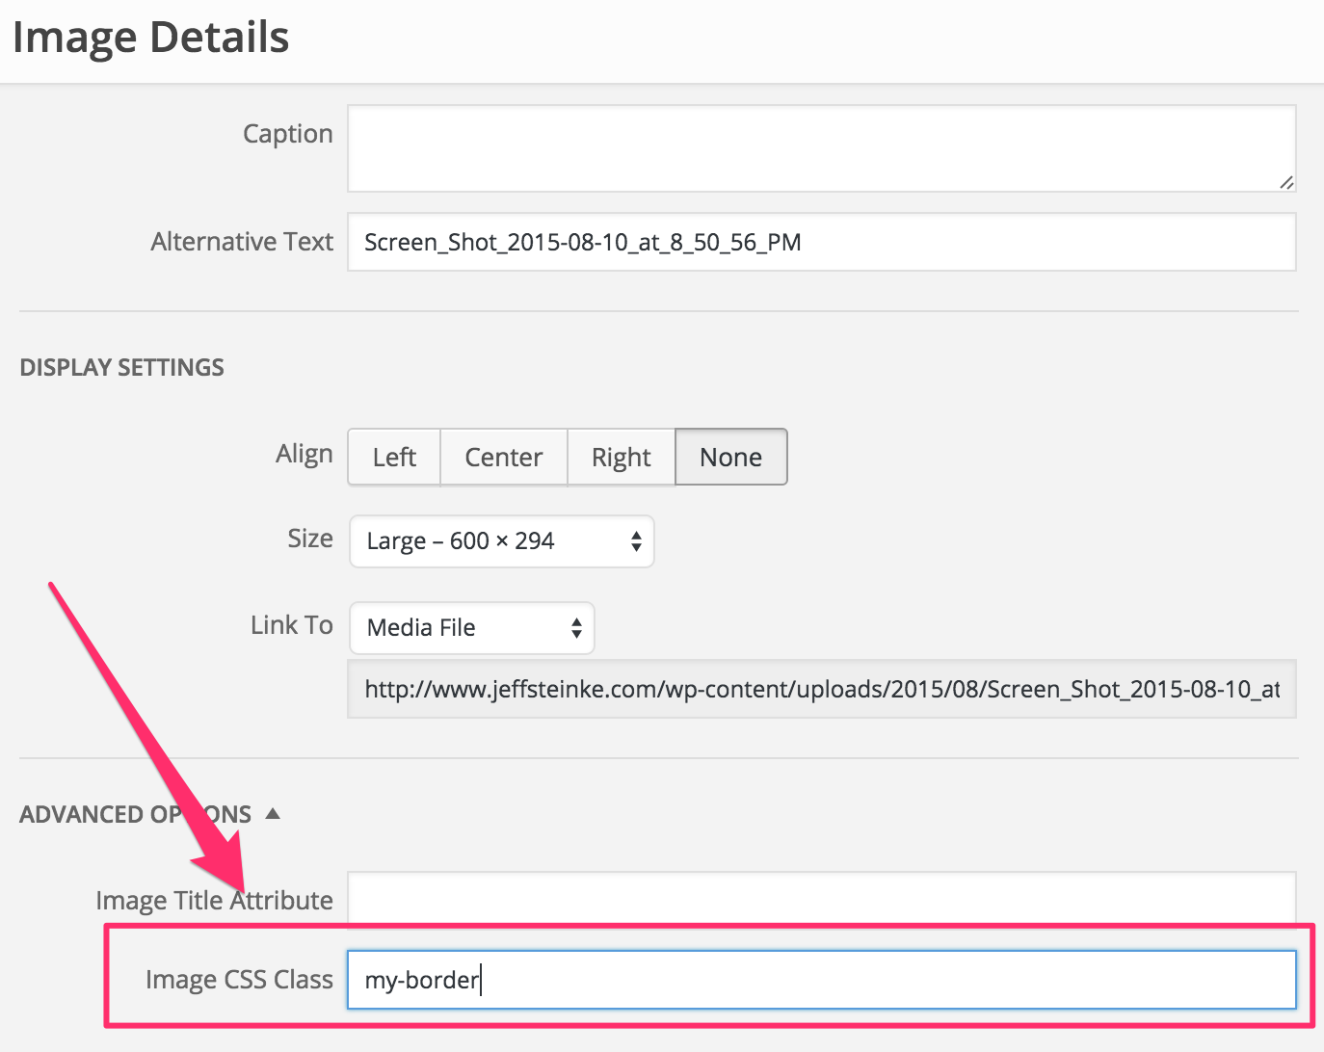Click the Link To dropdown arrows

click(576, 628)
